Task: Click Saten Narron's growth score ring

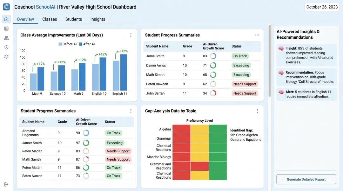Action: (x=86, y=176)
